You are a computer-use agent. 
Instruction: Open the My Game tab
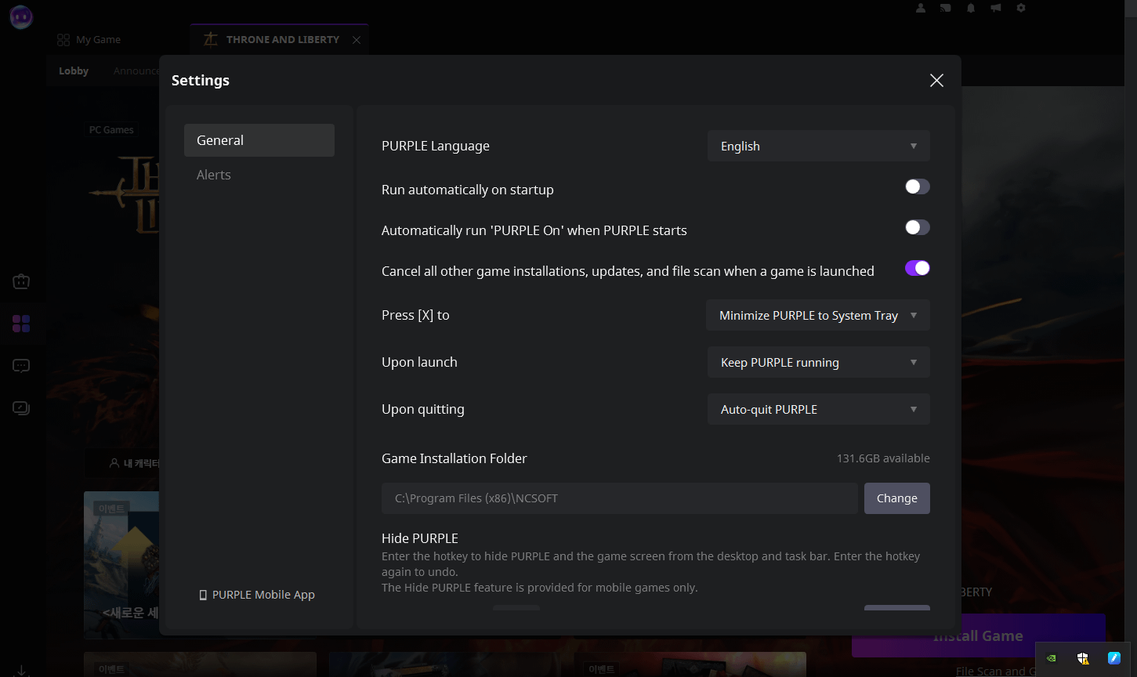tap(89, 39)
